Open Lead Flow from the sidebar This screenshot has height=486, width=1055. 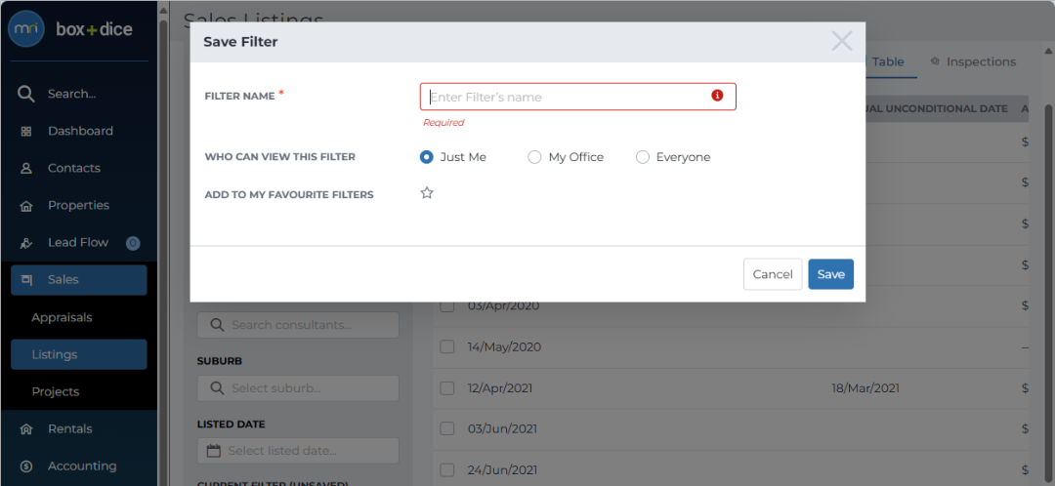tap(78, 243)
